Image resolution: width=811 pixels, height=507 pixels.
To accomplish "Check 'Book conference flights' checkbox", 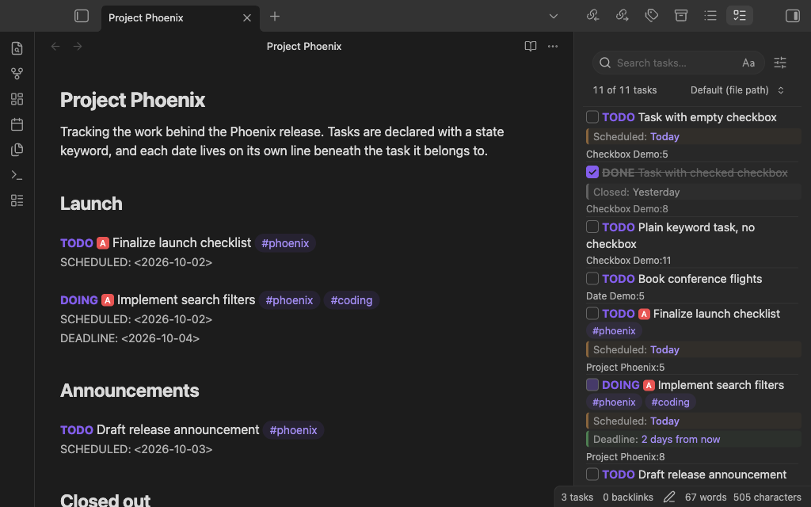I will coord(592,278).
